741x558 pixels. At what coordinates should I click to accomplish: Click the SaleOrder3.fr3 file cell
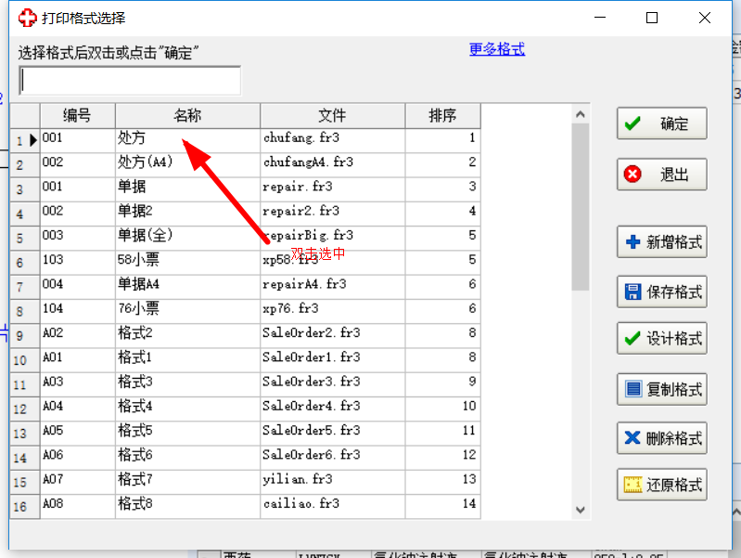(332, 383)
